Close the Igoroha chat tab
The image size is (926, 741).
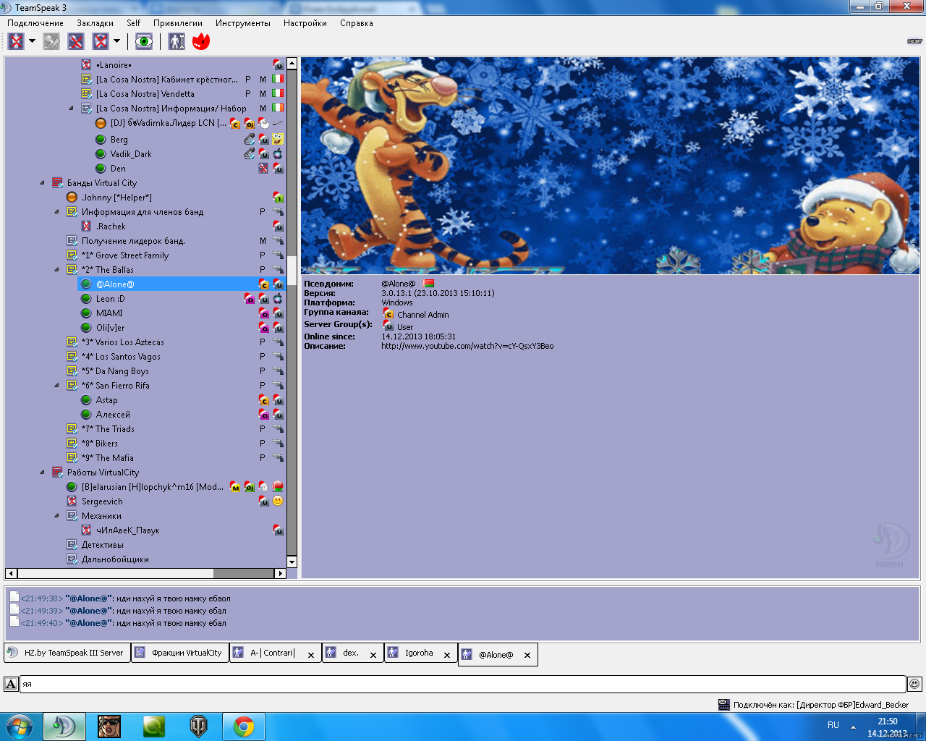(447, 655)
